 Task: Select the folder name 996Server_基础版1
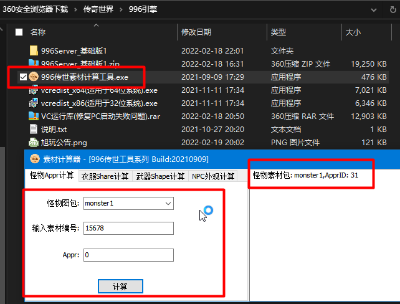point(74,50)
